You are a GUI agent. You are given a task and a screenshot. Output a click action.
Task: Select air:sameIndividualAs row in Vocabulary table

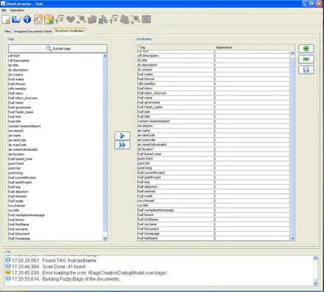214,145
